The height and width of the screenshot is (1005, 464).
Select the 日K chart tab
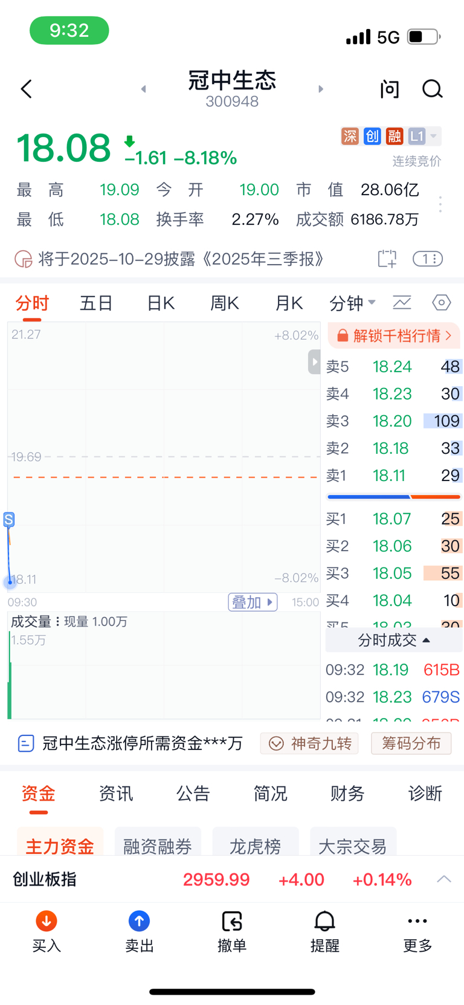(x=161, y=303)
